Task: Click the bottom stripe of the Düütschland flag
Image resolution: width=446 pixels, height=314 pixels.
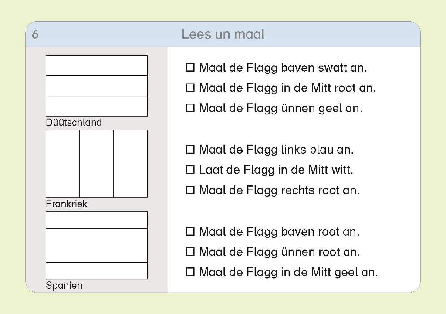Action: click(96, 106)
